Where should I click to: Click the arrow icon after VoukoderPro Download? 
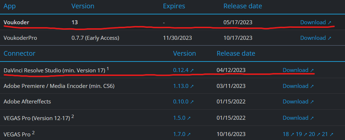(329, 38)
